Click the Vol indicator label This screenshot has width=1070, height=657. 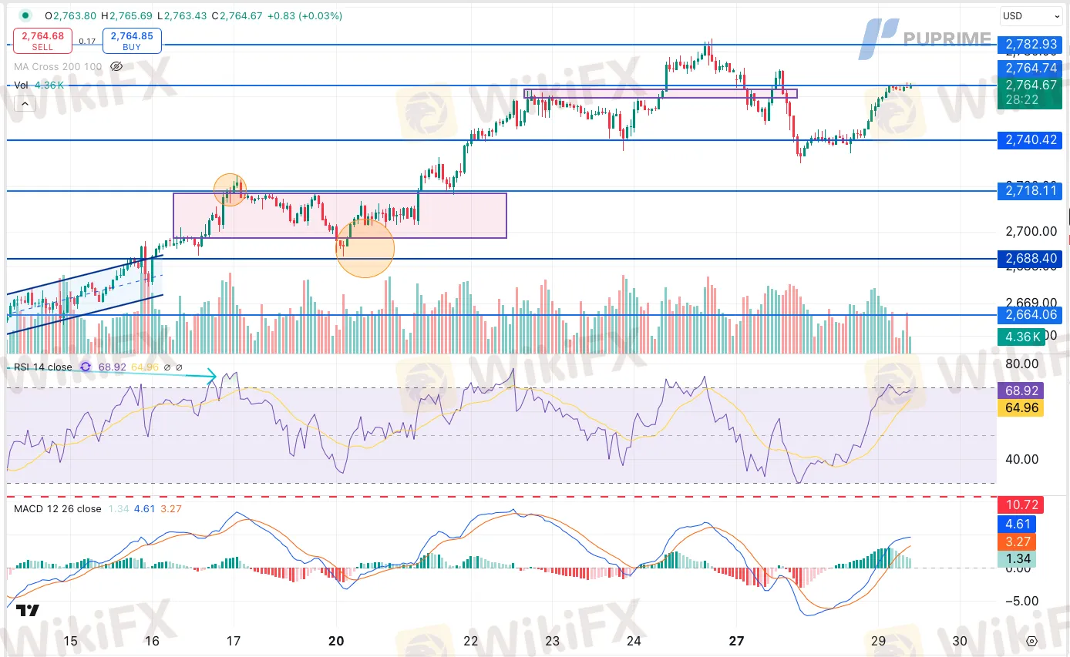point(22,85)
